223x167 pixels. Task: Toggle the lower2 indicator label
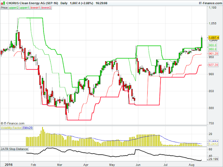click(x=46, y=8)
